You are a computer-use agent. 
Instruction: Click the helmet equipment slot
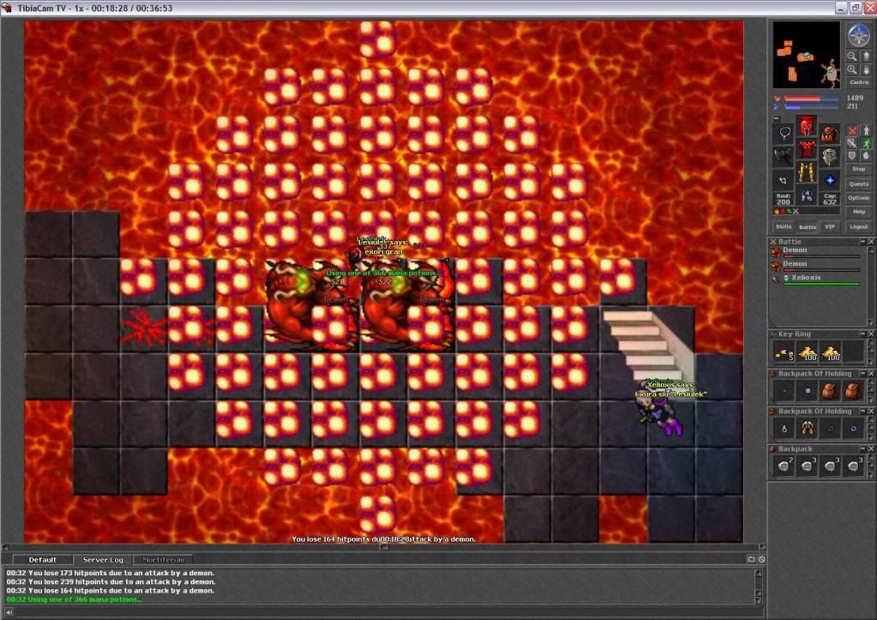click(x=806, y=125)
